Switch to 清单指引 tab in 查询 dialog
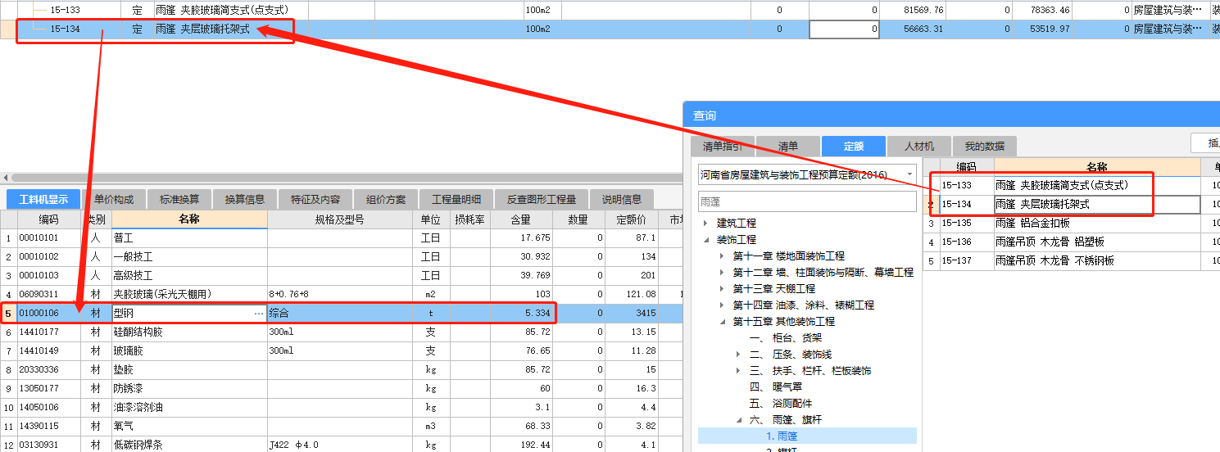 click(x=723, y=147)
